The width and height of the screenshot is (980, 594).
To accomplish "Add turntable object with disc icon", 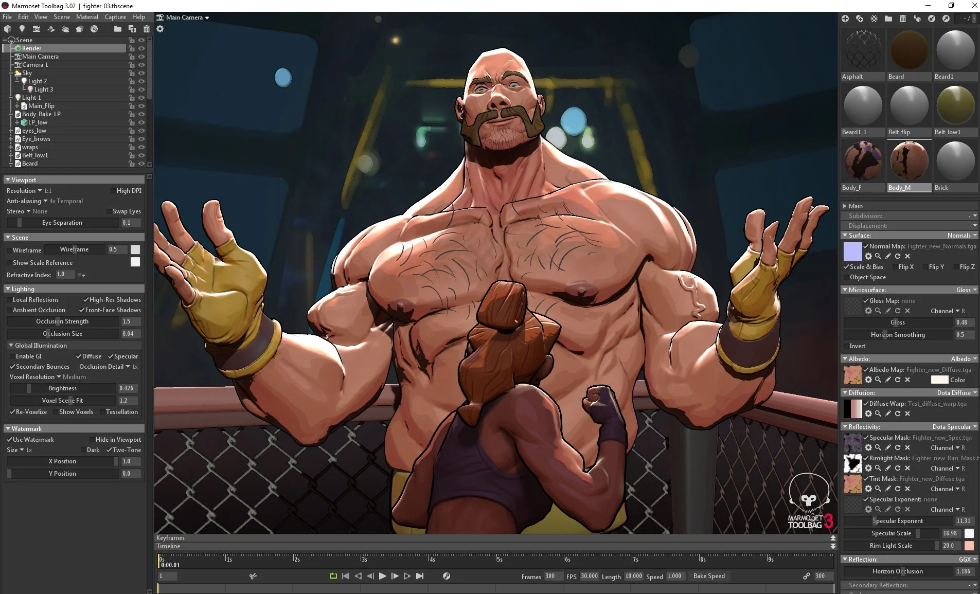I will coord(94,29).
